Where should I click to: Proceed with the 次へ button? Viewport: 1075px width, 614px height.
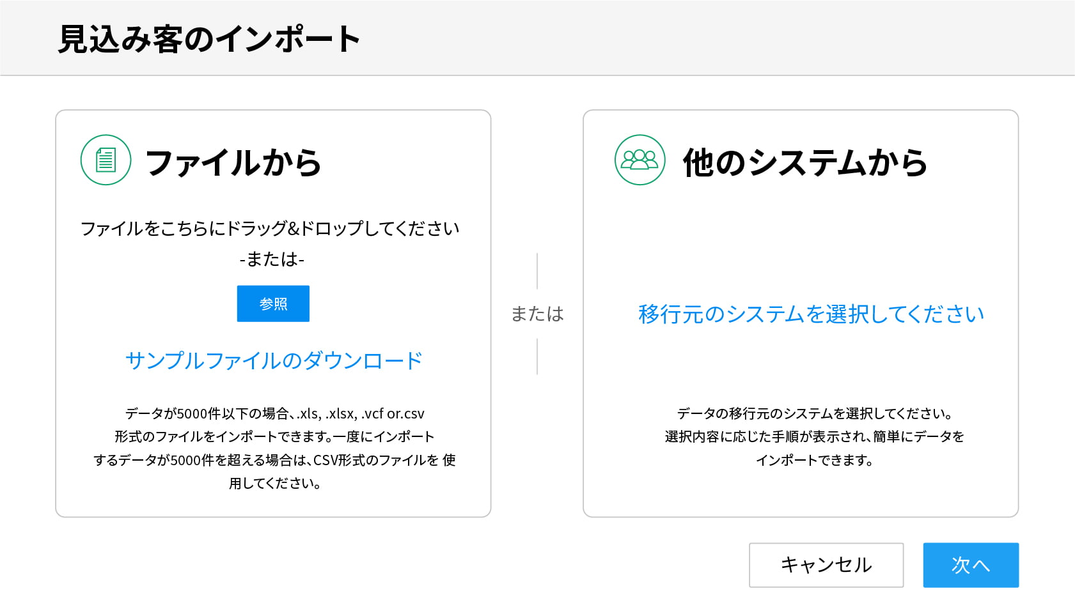point(970,565)
